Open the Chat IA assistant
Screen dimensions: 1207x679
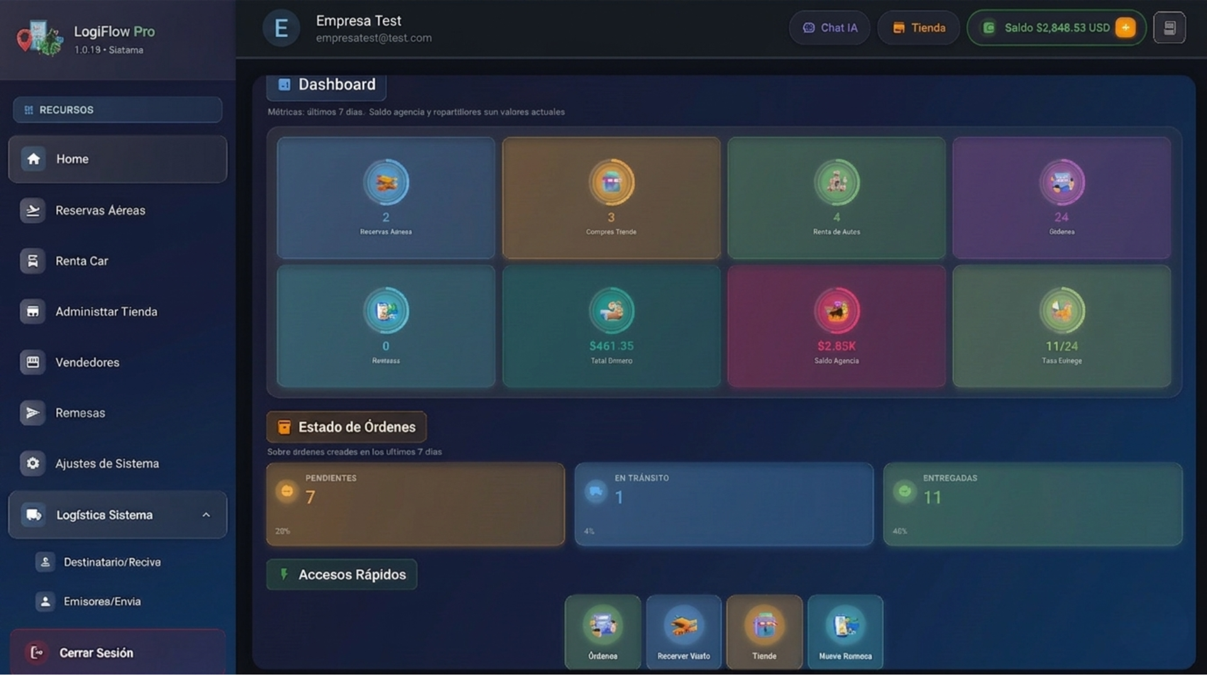(829, 28)
